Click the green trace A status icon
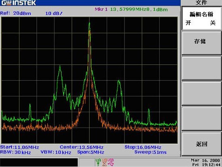Image resolution: width=222 pixels, height=167 pixels. coord(98,162)
